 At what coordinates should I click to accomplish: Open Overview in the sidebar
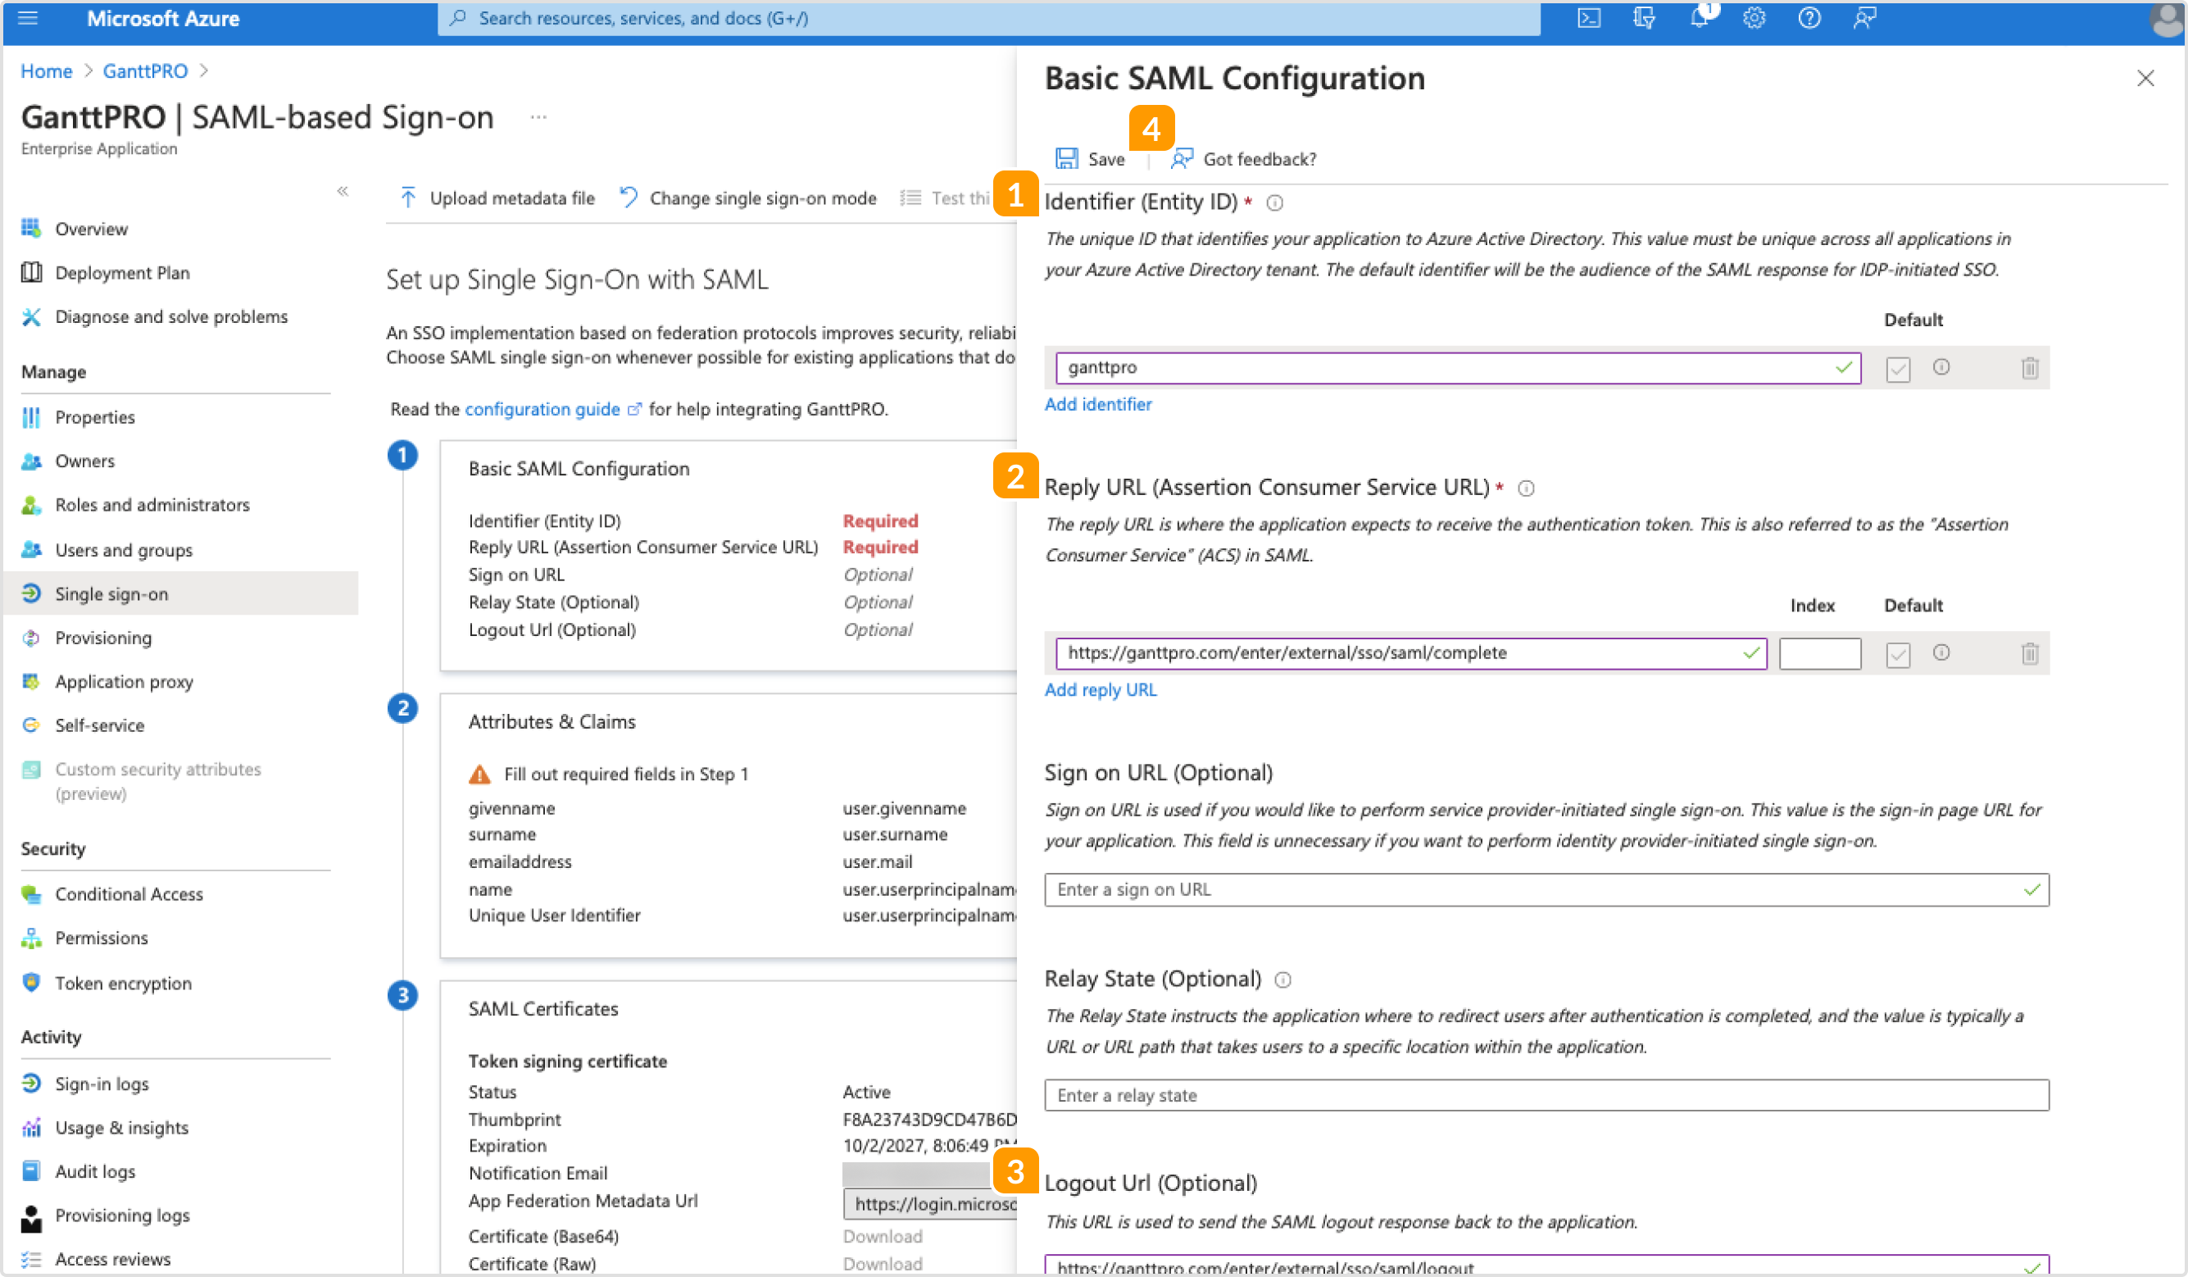pos(91,229)
